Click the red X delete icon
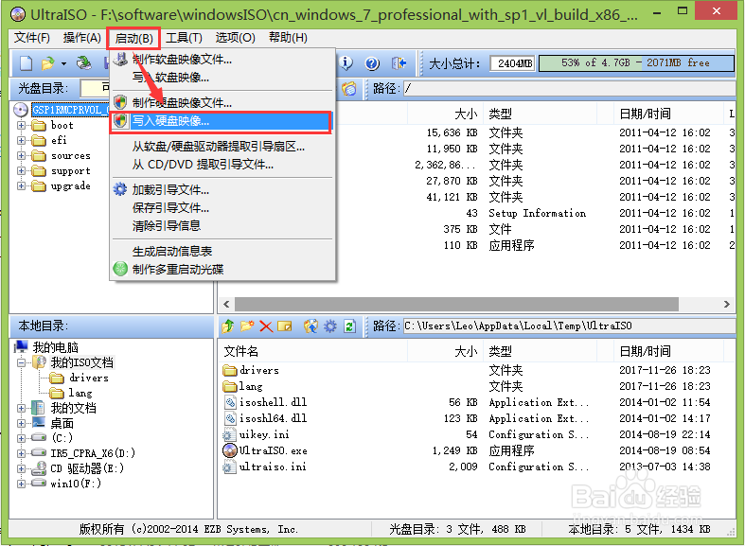 click(266, 326)
